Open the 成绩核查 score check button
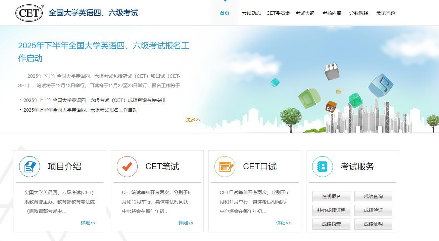The width and height of the screenshot is (439, 241). (x=331, y=224)
